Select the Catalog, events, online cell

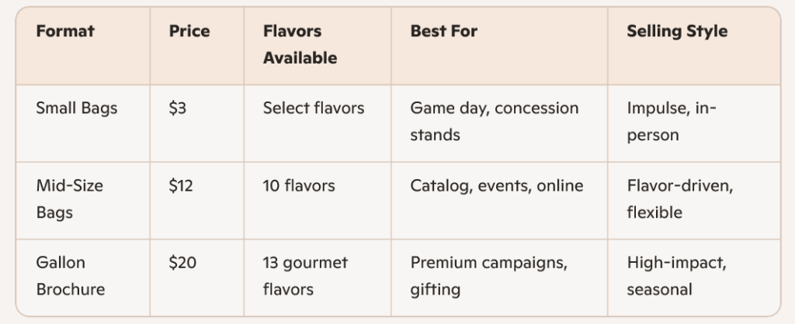pos(497,186)
